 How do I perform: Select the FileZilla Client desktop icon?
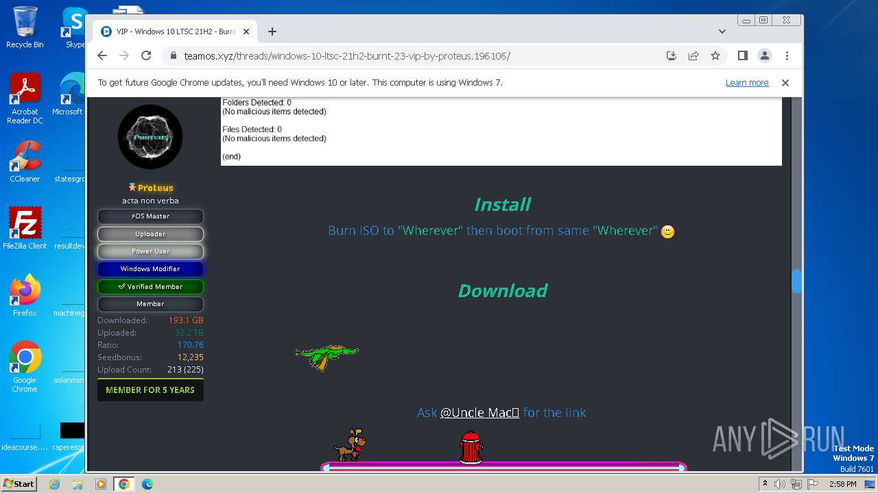[25, 229]
